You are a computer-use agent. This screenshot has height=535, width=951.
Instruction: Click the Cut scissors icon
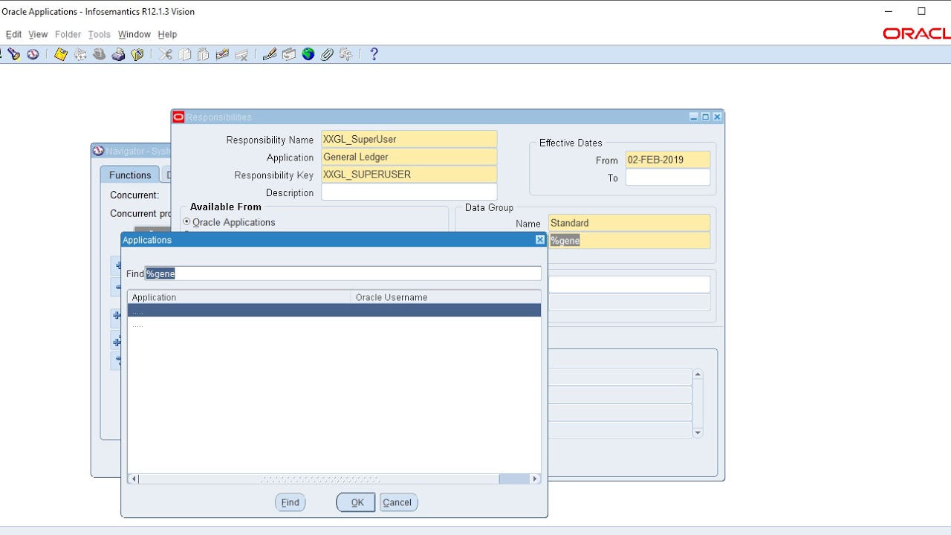pos(166,54)
